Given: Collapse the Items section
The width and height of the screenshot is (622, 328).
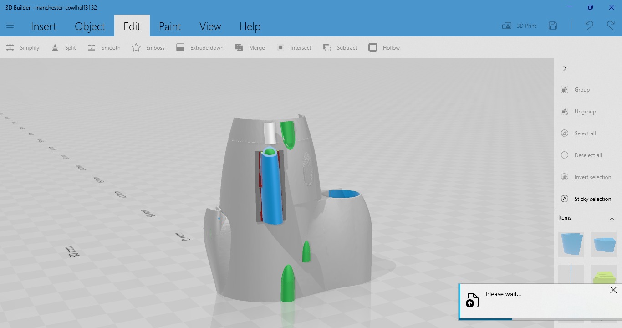Looking at the screenshot, I should 612,218.
